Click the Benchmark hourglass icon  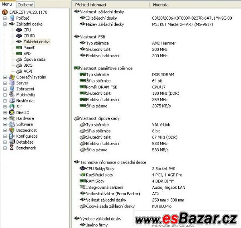(12, 148)
